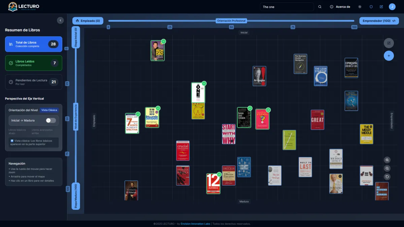The width and height of the screenshot is (404, 227).
Task: Click the Resumen de Libros heading
Action: coord(22,30)
